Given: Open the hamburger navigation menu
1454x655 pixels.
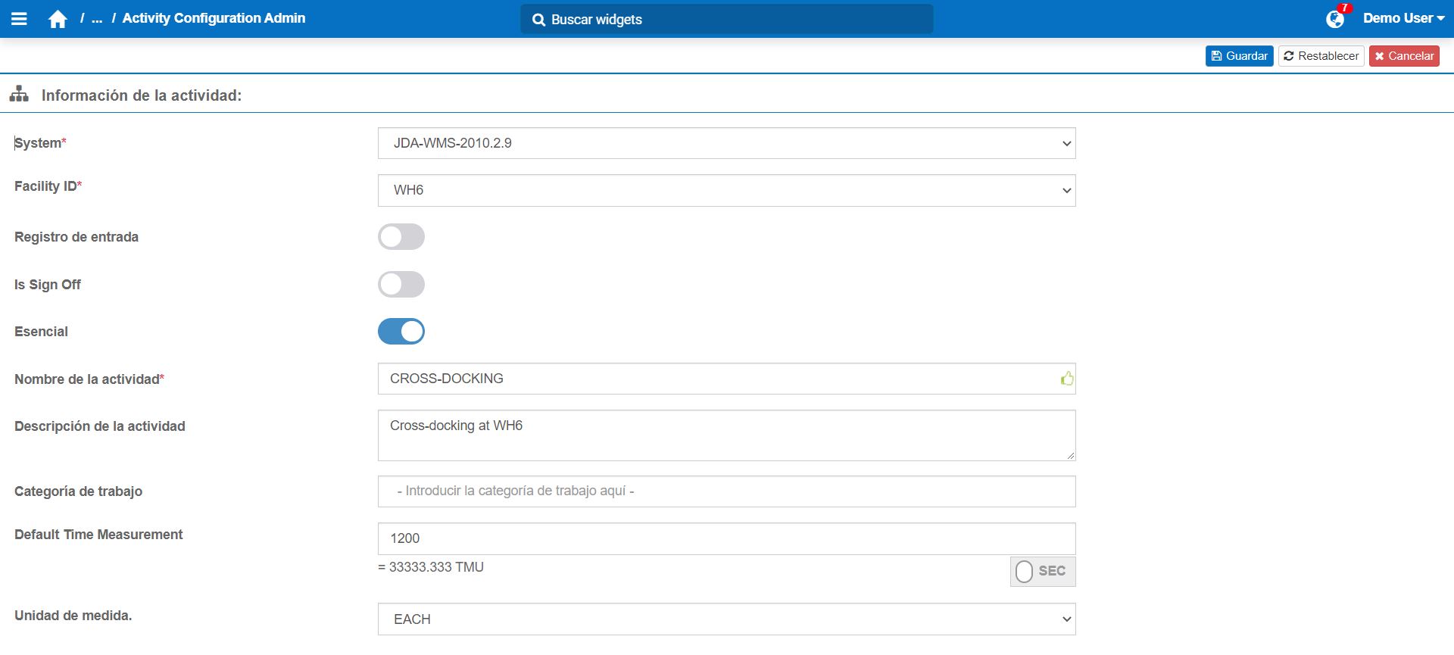Looking at the screenshot, I should (20, 19).
